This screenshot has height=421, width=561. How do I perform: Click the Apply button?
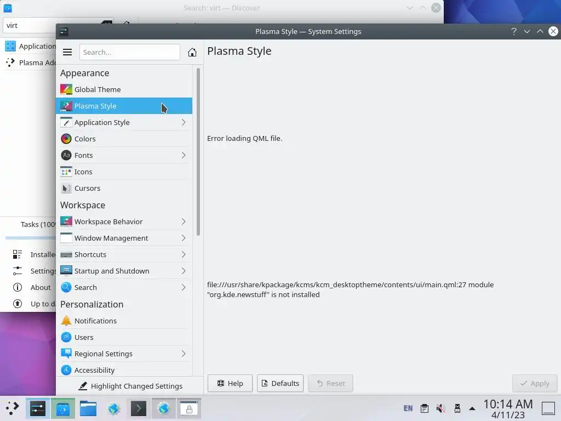pos(535,383)
